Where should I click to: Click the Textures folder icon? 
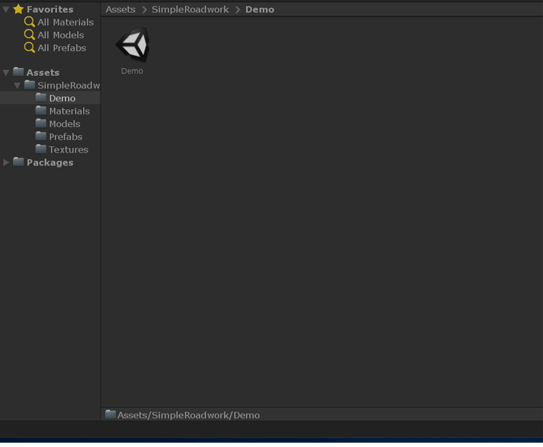point(41,149)
